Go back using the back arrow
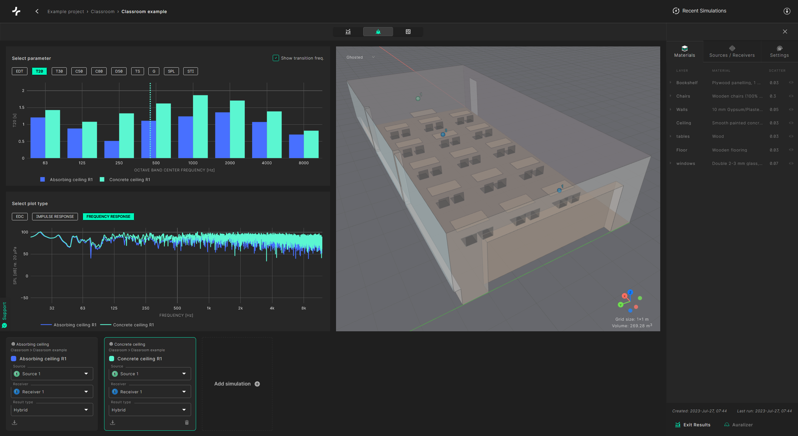The width and height of the screenshot is (798, 436). pyautogui.click(x=37, y=11)
